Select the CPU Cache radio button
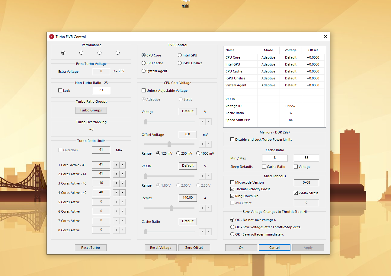Image resolution: width=391 pixels, height=276 pixels. coord(144,63)
